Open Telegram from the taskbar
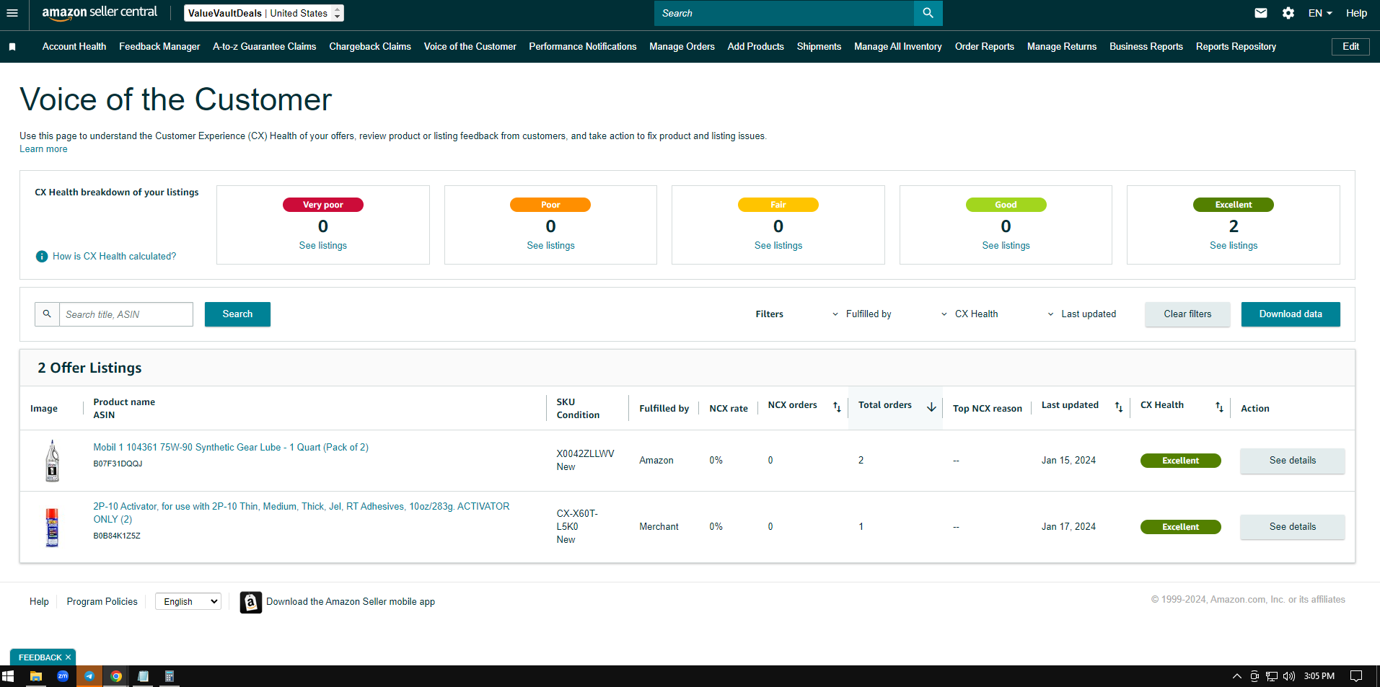 click(89, 676)
